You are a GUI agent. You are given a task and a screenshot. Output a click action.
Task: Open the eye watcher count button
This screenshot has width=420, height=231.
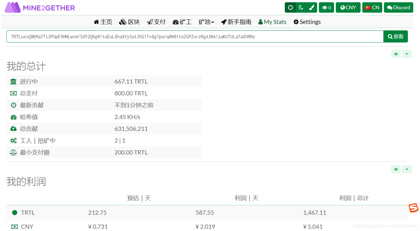[326, 8]
